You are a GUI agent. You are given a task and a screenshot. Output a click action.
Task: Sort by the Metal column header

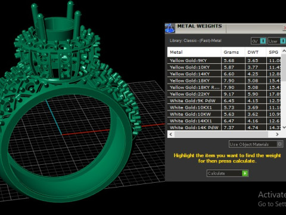point(194,52)
